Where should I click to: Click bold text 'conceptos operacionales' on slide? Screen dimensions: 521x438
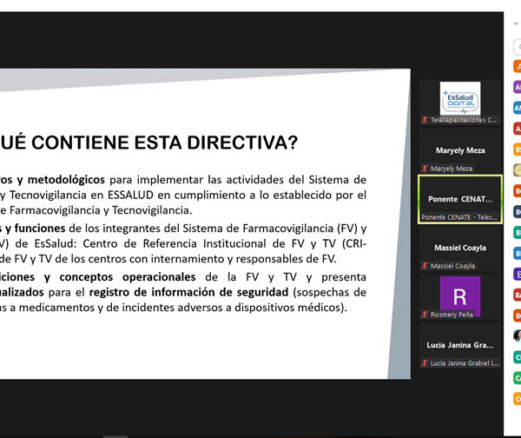(128, 277)
